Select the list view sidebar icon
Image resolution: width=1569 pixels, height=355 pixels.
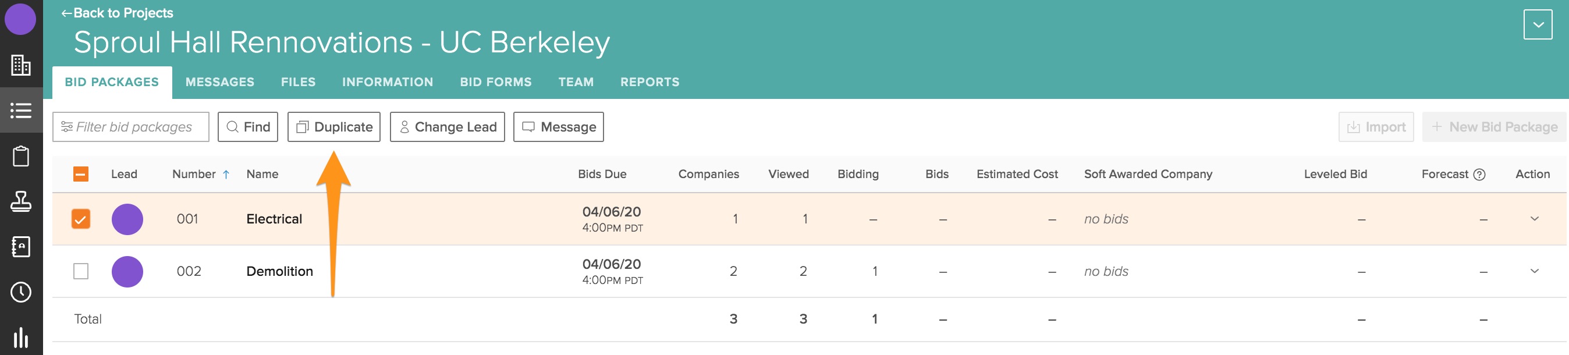(21, 110)
